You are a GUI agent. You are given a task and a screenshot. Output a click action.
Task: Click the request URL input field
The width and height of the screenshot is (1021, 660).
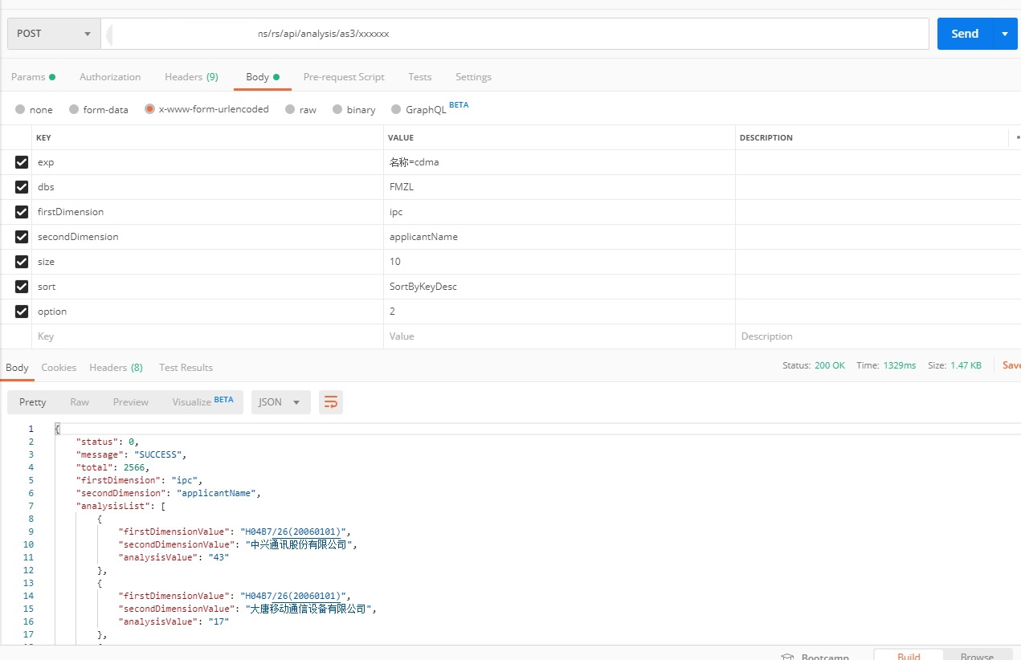(514, 34)
